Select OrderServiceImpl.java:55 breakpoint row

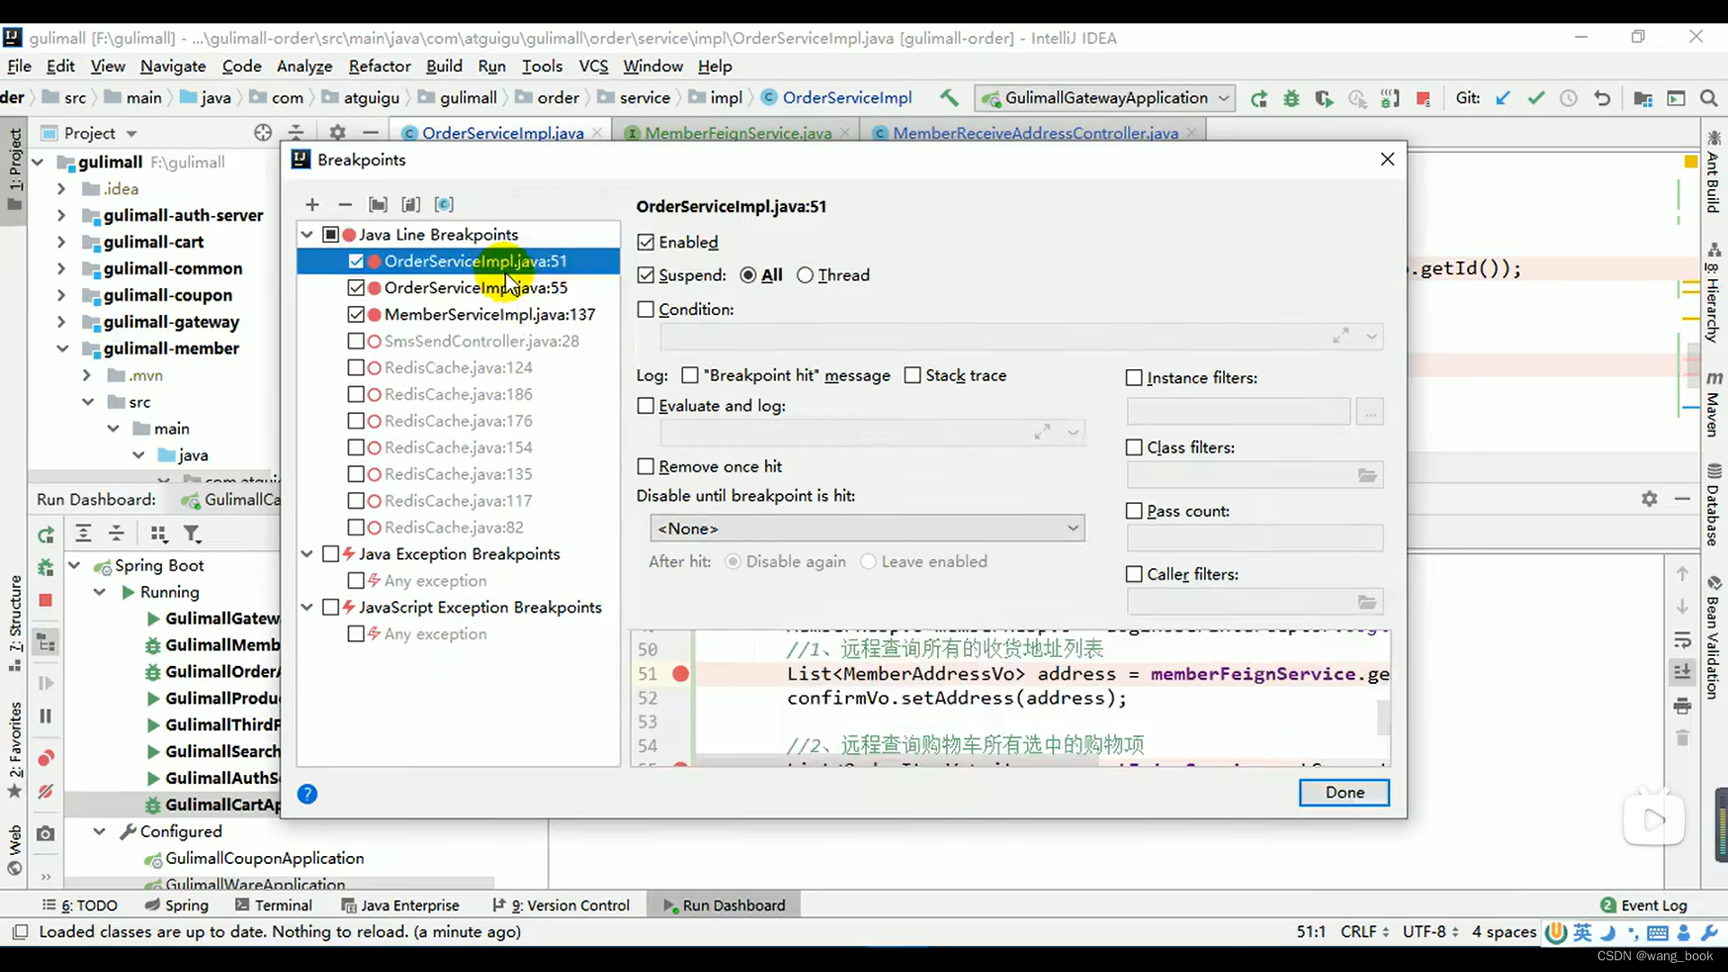pyautogui.click(x=458, y=288)
